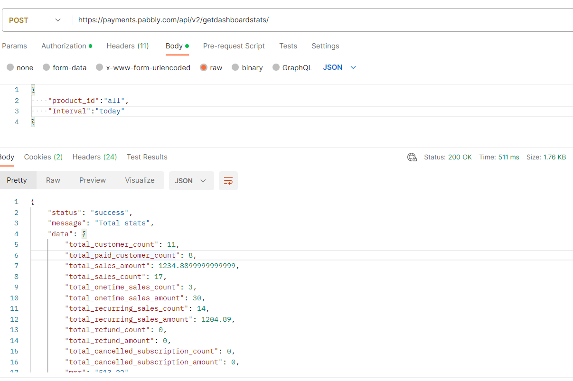
Task: Click the "total_refund_count": 0 line
Action: click(x=116, y=330)
